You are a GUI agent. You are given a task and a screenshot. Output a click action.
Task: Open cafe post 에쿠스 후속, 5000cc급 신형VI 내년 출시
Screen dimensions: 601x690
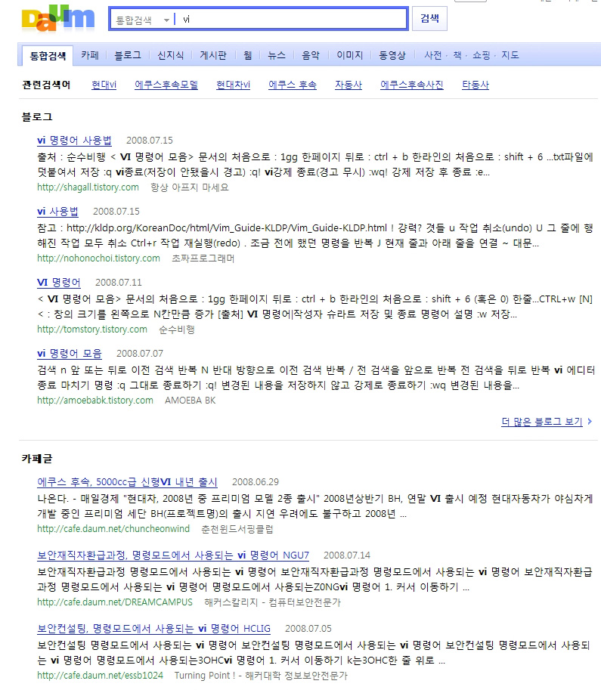coord(127,482)
